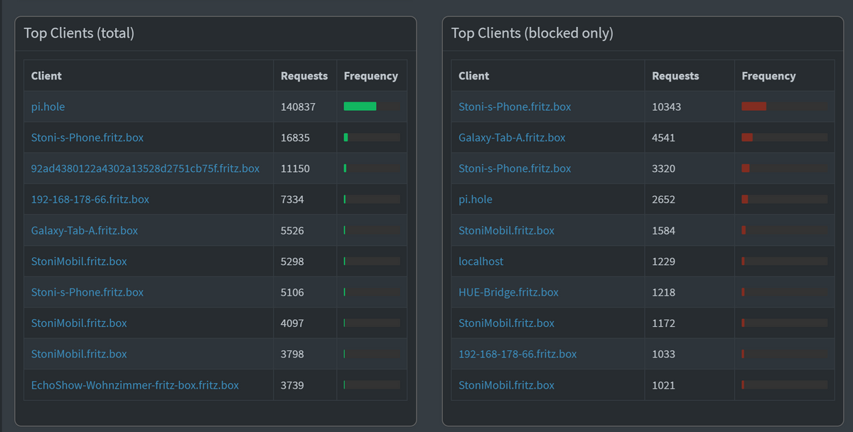The width and height of the screenshot is (853, 432).
Task: Select the 1172 blocked requests value
Action: click(663, 323)
